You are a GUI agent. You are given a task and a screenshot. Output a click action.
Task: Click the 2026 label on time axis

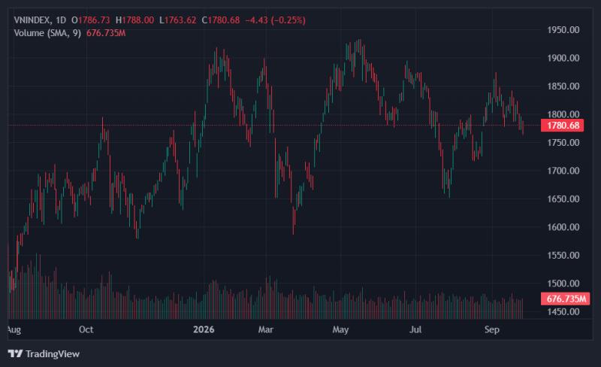[204, 329]
